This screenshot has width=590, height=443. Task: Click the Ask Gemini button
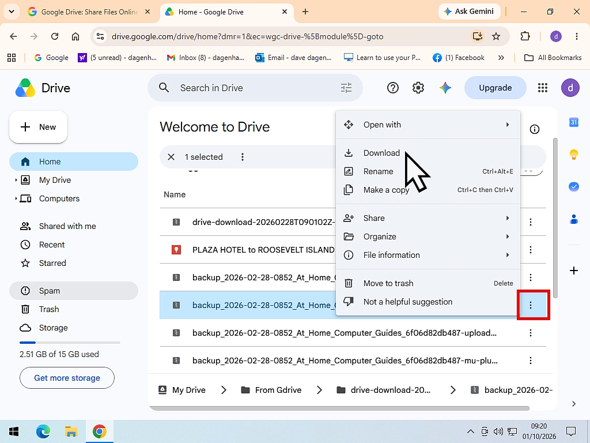coord(469,12)
